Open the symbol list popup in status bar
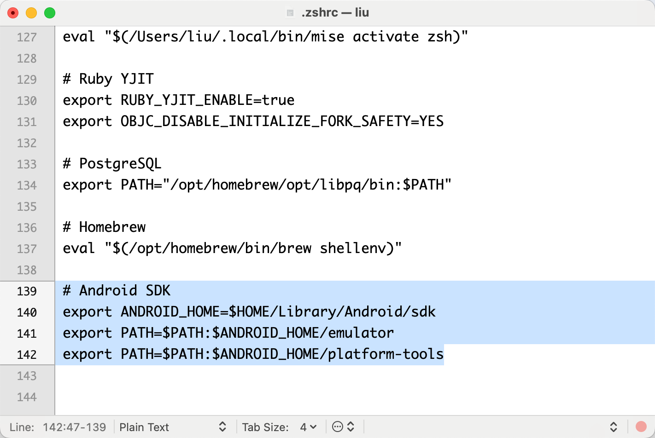This screenshot has height=438, width=655. coord(613,427)
